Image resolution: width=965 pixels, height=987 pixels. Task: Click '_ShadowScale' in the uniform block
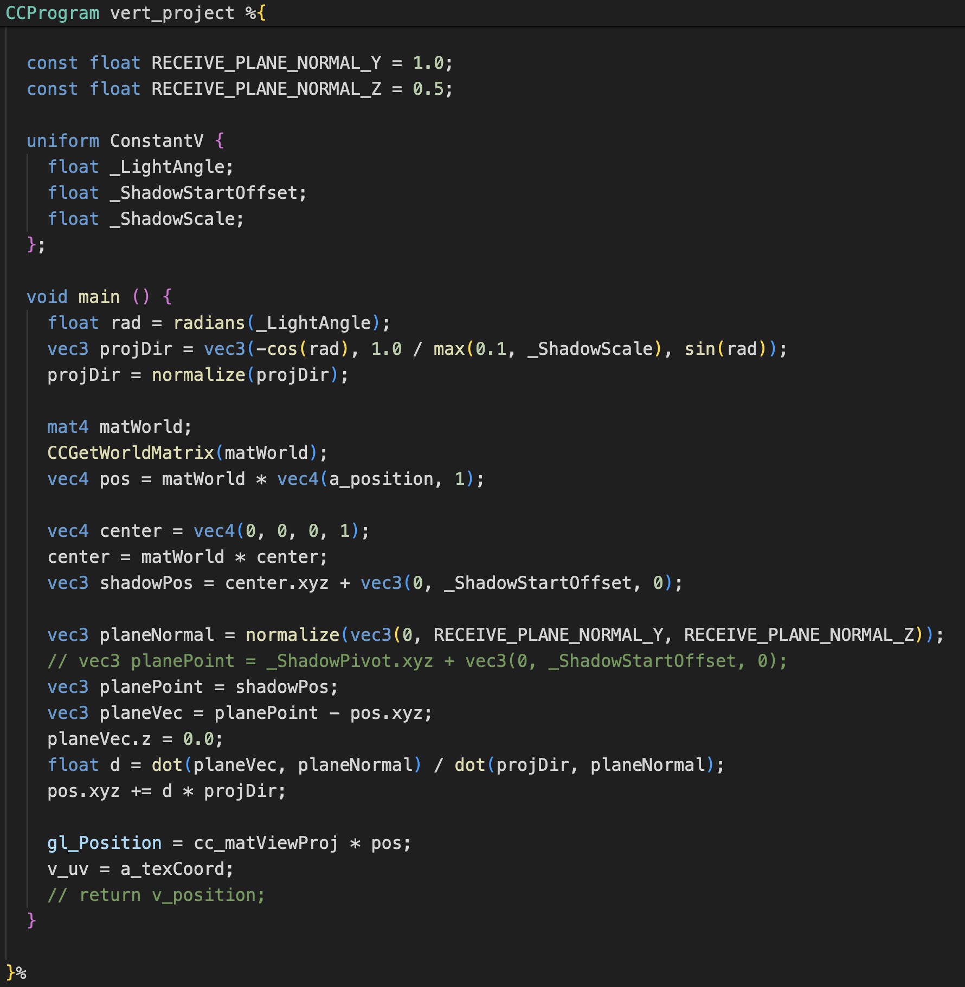tap(172, 219)
